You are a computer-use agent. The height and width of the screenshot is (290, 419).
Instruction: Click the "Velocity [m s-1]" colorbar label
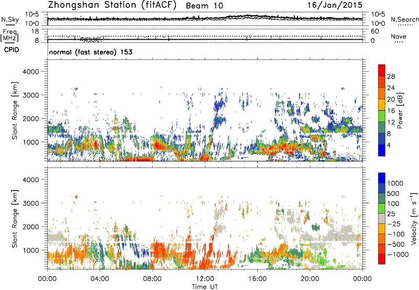[x=414, y=218]
